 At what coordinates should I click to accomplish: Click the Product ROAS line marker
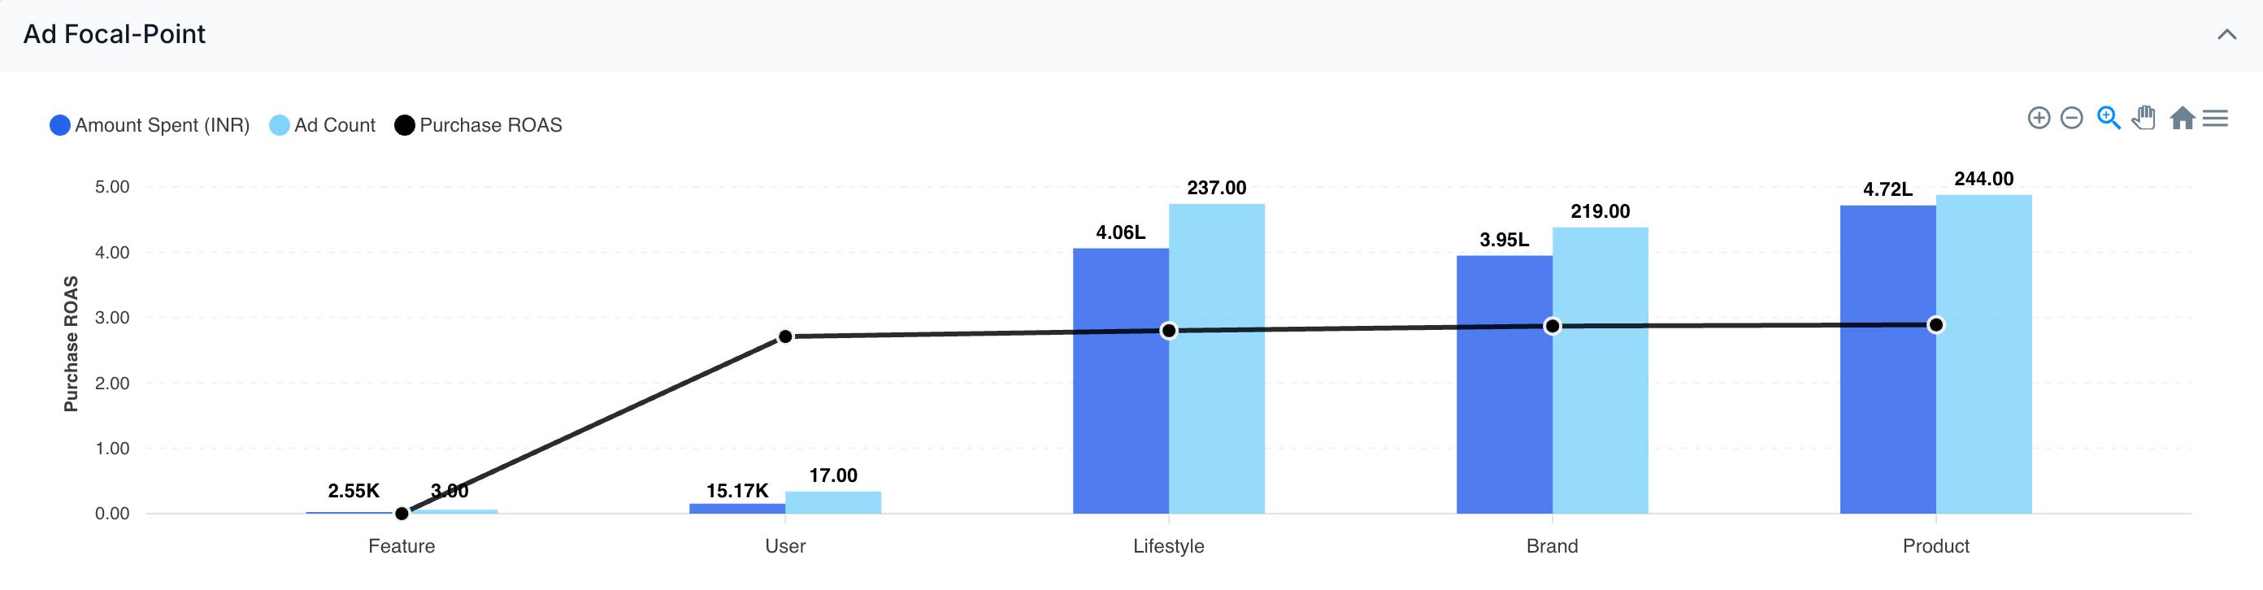(1935, 325)
